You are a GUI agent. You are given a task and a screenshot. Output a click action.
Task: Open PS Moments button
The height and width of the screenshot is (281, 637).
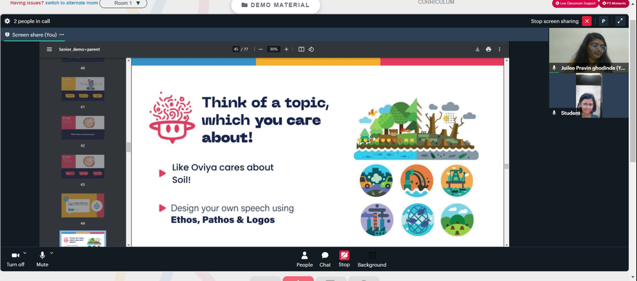pos(614,3)
